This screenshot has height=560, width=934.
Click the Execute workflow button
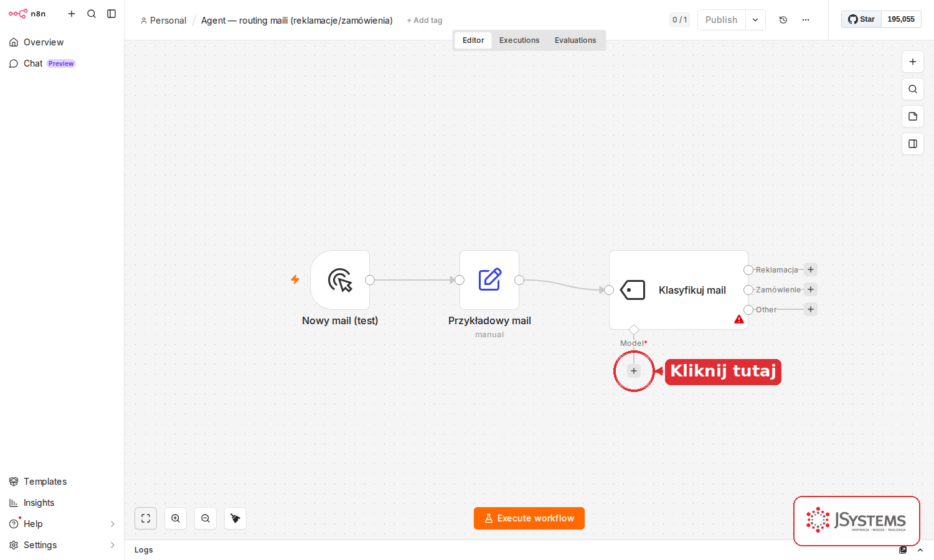click(529, 518)
